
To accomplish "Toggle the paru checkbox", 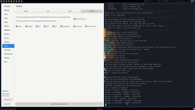I will [x=45, y=26].
